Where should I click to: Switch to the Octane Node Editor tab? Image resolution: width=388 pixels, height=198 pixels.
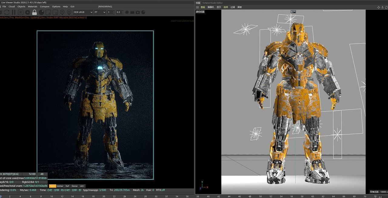tap(212, 3)
